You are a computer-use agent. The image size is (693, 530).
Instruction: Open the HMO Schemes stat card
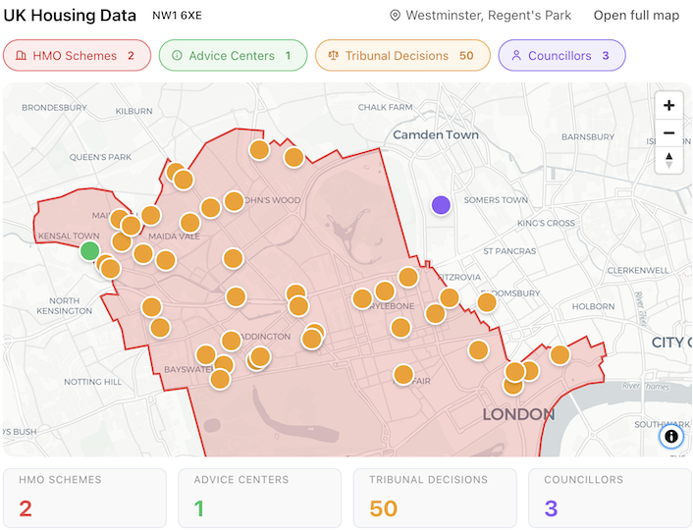coord(86,498)
